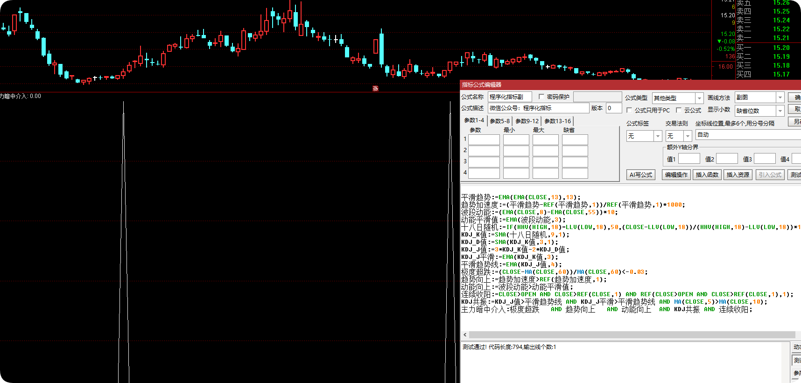The image size is (801, 383).
Task: Click the 值2 input in 额外Y轴分界
Action: pos(727,159)
